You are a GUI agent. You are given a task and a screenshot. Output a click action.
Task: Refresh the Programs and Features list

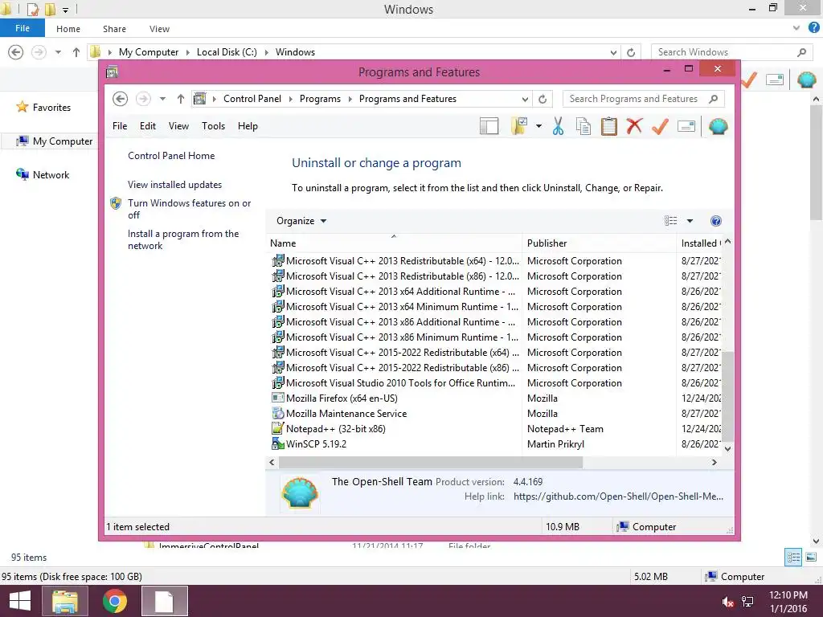point(543,99)
